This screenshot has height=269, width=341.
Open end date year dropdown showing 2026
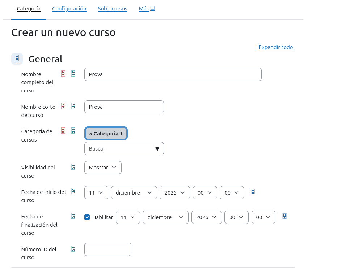pos(206,217)
